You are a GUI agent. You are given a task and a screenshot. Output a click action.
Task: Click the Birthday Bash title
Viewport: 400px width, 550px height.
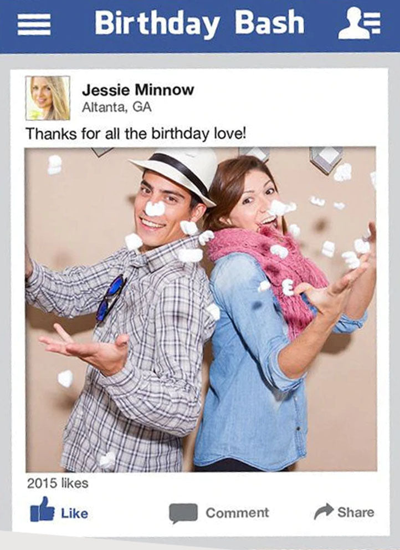tap(199, 23)
